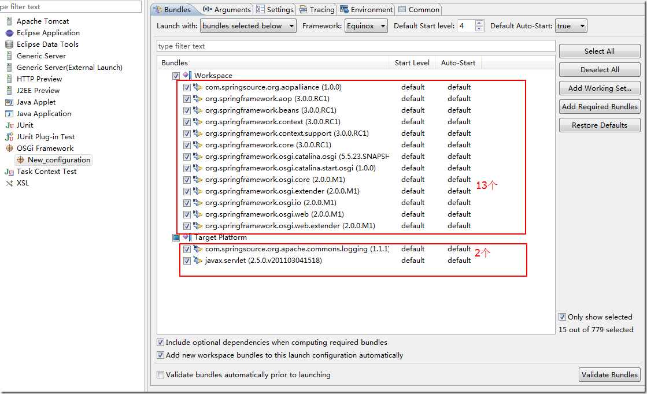
Task: Uncheck org.springframework.core bundle checkbox
Action: click(x=187, y=145)
